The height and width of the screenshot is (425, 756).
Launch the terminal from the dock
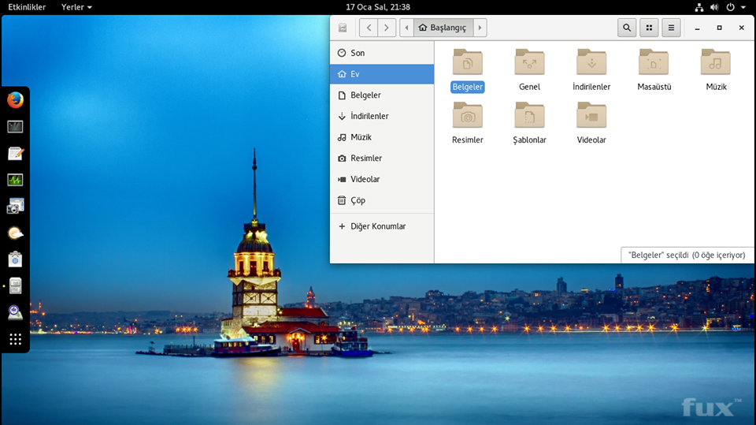click(15, 126)
